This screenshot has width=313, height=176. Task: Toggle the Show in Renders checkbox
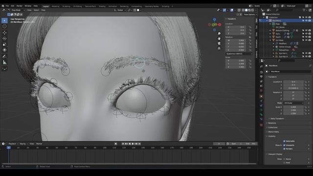[284, 149]
